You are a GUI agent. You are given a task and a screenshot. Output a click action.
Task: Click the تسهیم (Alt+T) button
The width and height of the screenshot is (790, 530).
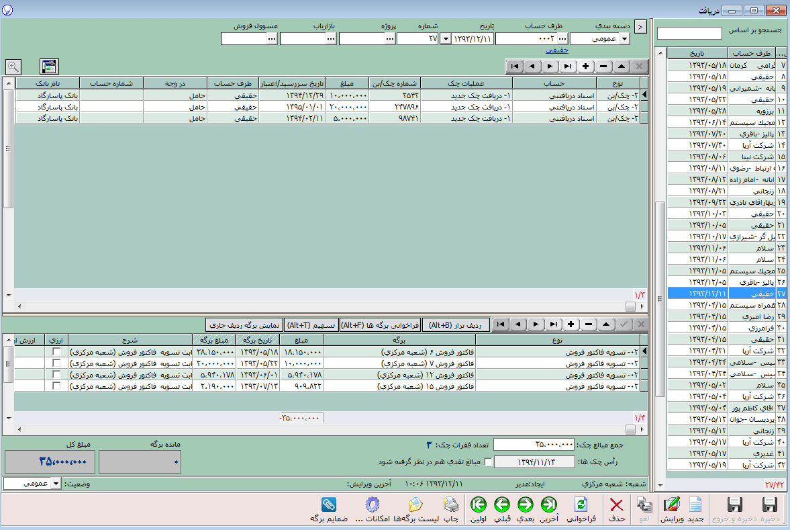(311, 324)
